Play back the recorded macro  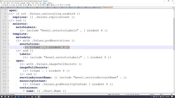tap(65, 5)
